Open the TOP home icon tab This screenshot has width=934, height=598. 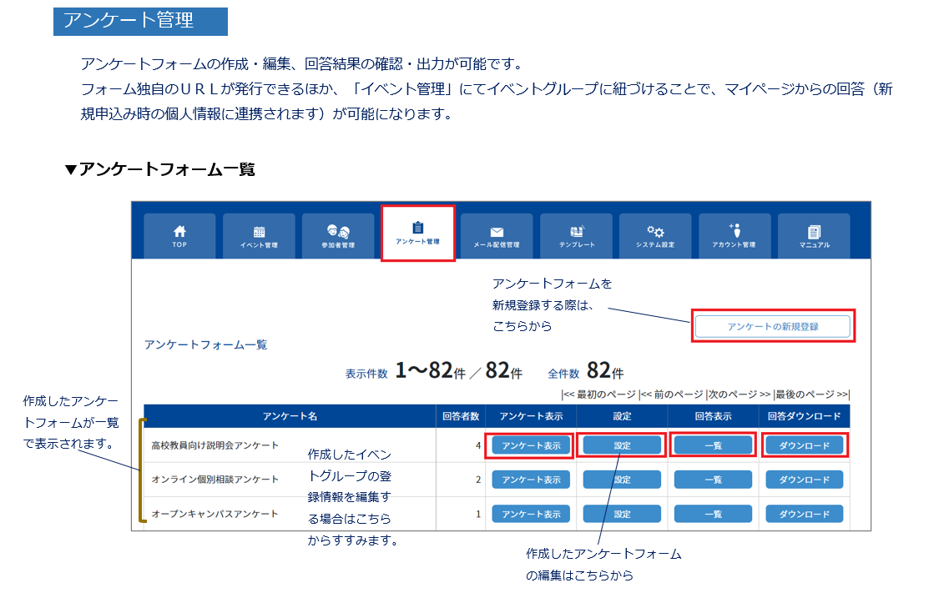coord(179,236)
